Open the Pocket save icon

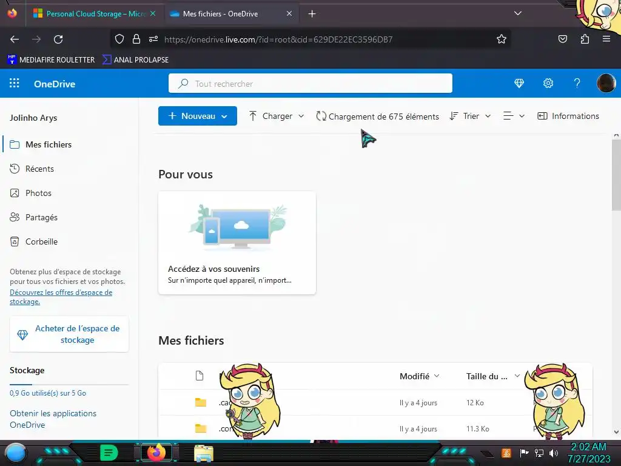[562, 39]
